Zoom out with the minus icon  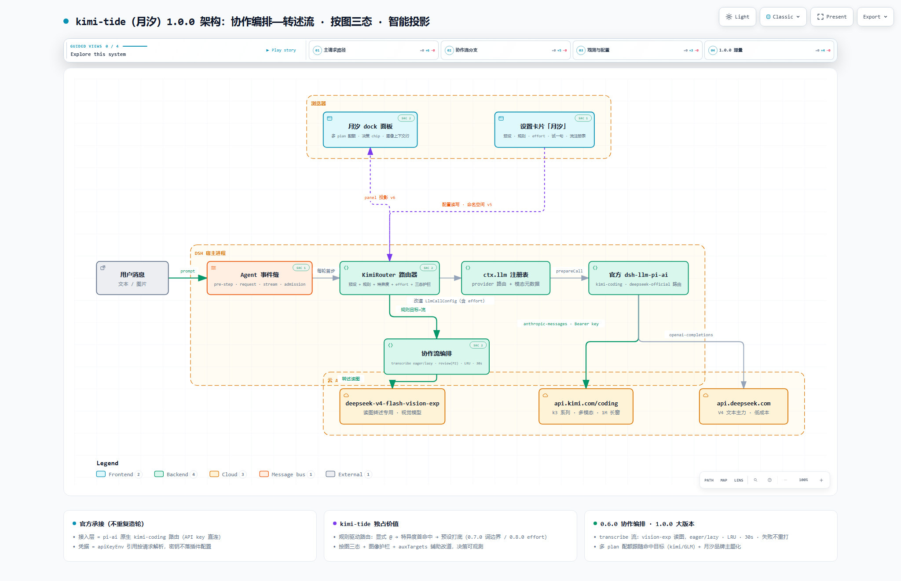[785, 480]
